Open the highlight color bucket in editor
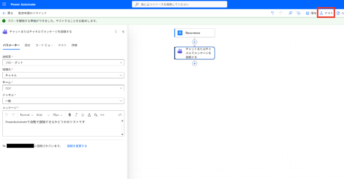Image resolution: width=344 pixels, height=179 pixels. click(95, 114)
